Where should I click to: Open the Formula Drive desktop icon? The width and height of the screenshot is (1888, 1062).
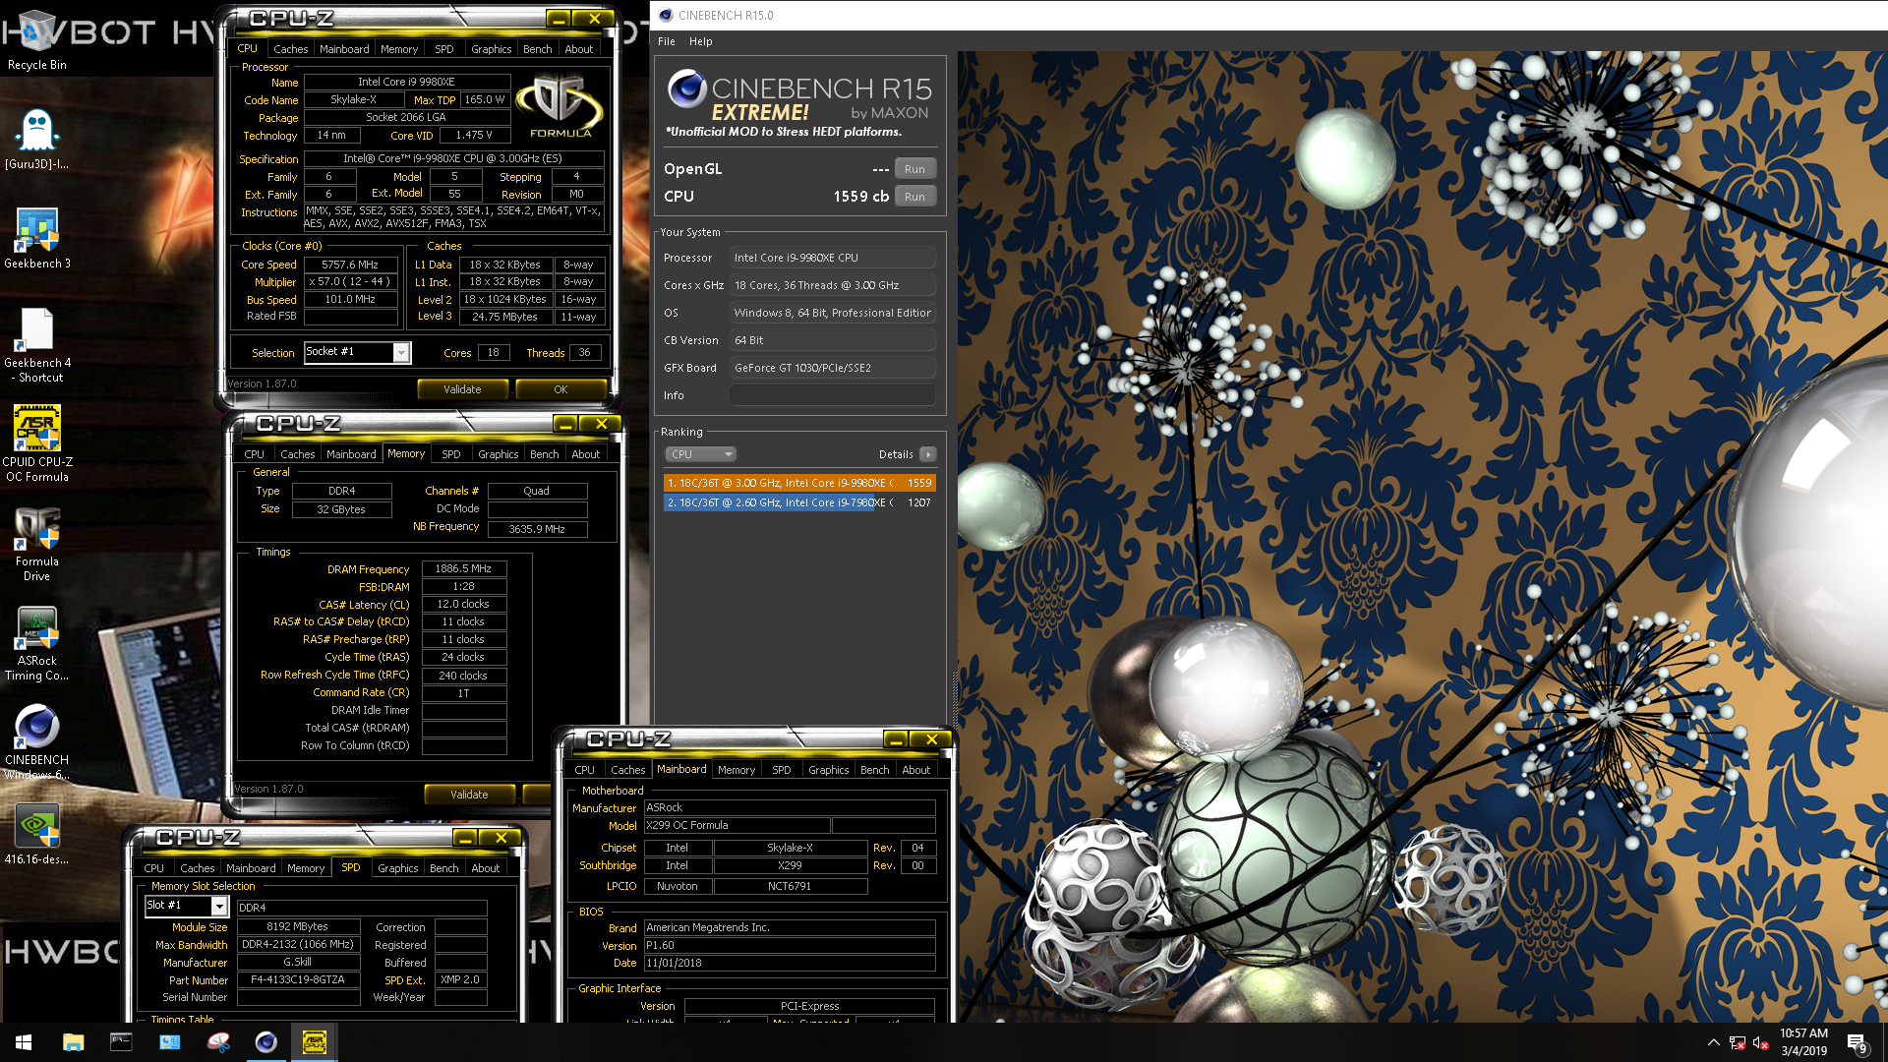(36, 544)
